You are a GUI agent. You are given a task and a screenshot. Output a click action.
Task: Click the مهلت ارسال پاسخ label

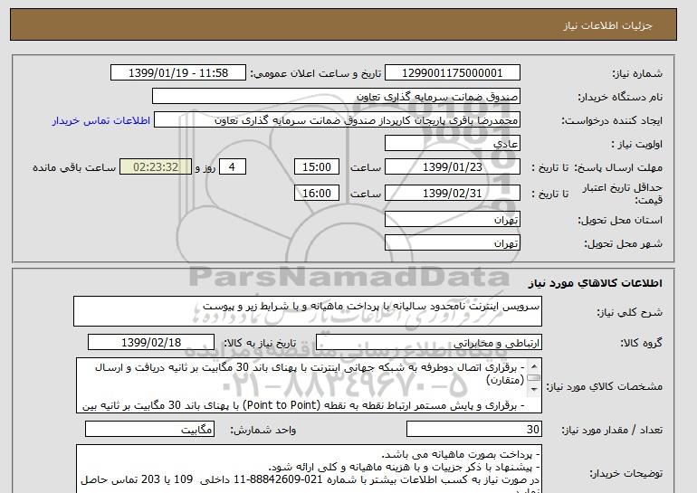[x=618, y=167]
